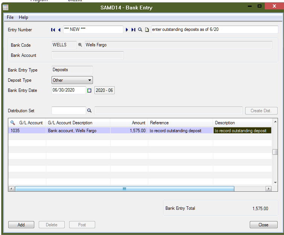The height and width of the screenshot is (235, 284).
Task: Expand the Deposit Type dropdown
Action: point(90,80)
